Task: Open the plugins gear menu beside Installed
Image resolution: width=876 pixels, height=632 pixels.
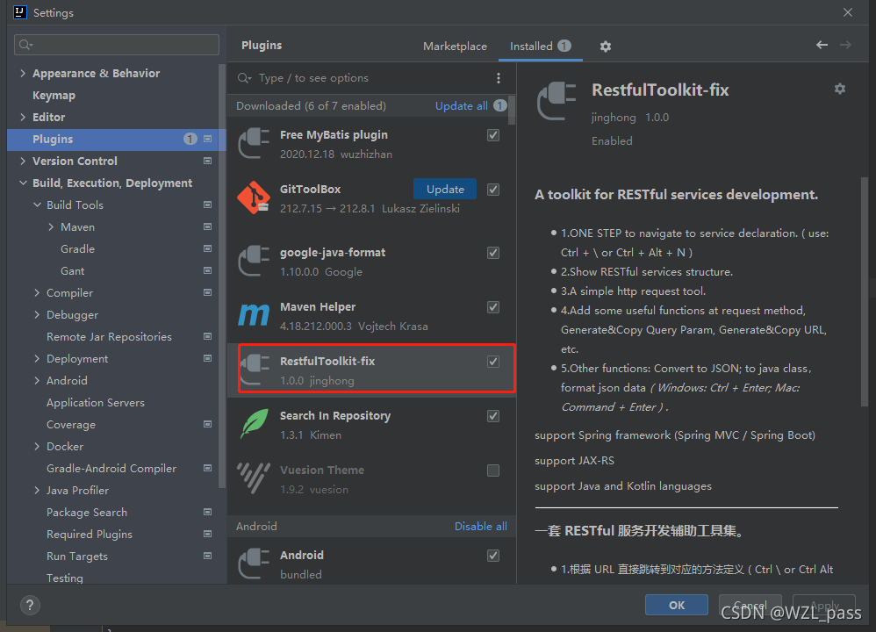Action: (x=605, y=47)
